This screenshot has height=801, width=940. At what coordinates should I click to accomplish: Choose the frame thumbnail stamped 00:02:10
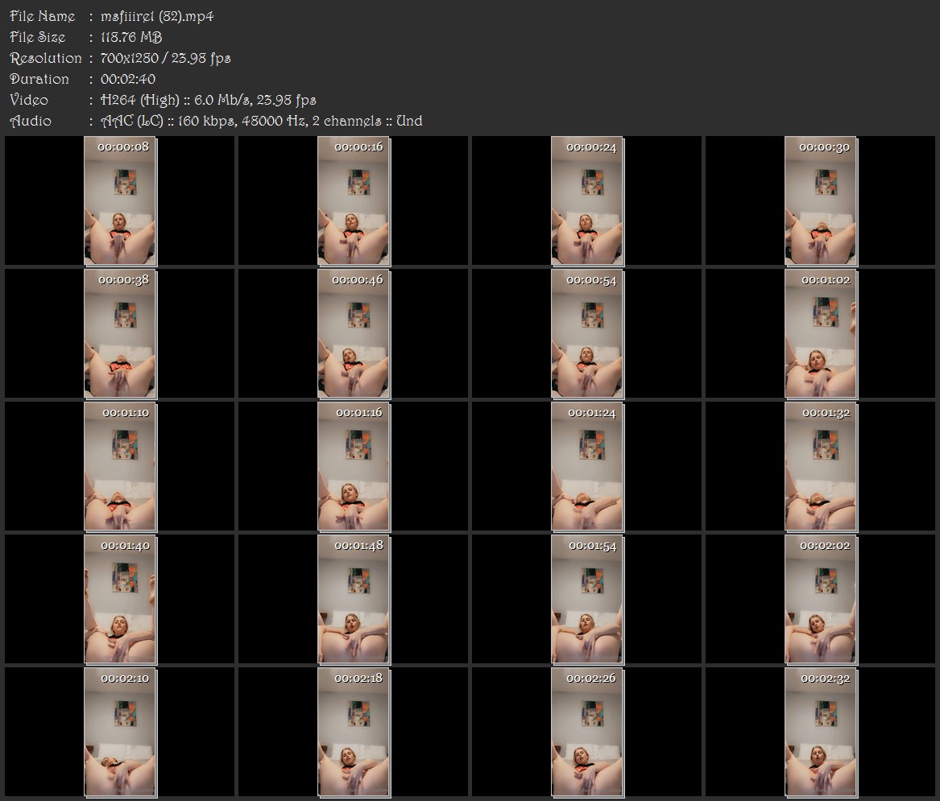(121, 733)
